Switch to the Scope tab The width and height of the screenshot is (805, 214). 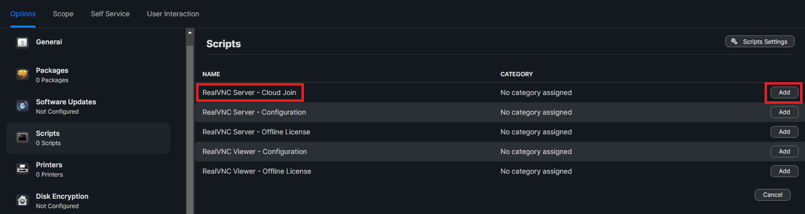click(63, 14)
